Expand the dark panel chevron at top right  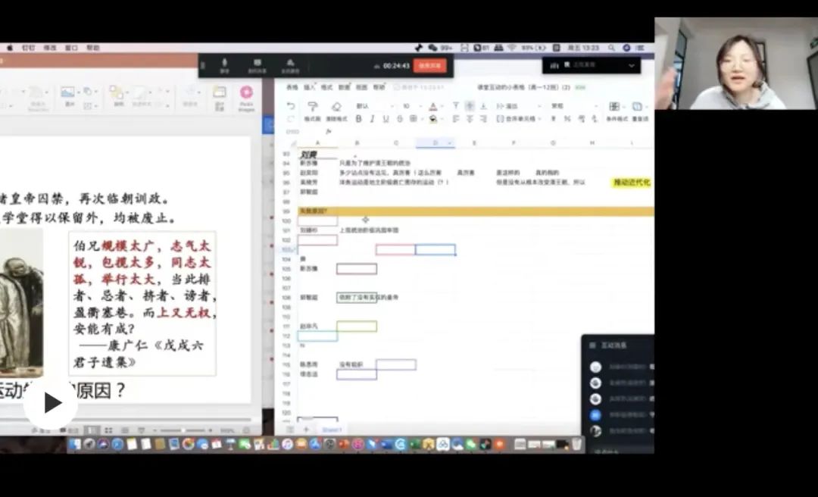pyautogui.click(x=632, y=65)
